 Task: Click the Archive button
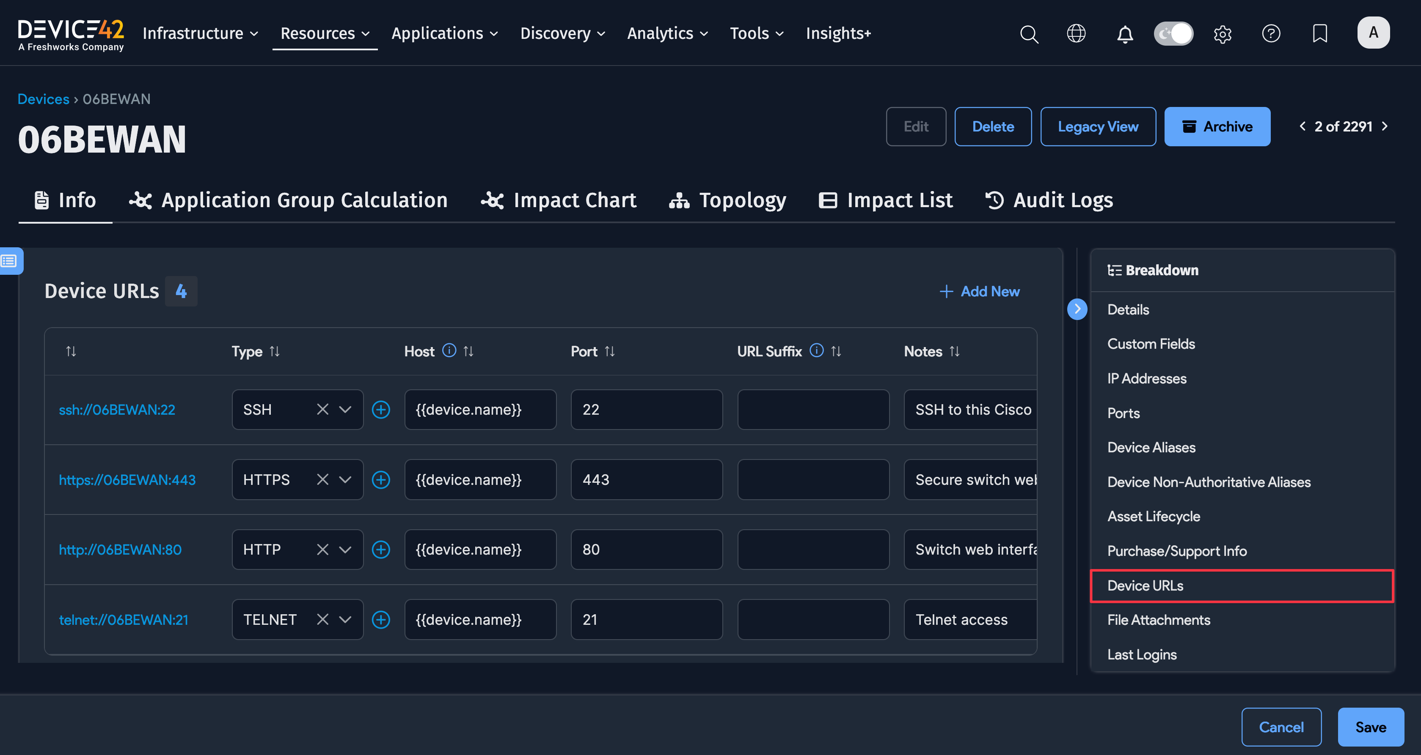click(1217, 127)
